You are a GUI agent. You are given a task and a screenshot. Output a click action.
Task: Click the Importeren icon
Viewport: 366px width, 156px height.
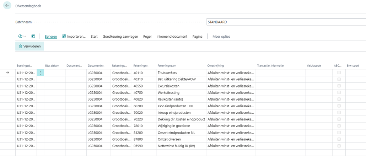point(64,36)
